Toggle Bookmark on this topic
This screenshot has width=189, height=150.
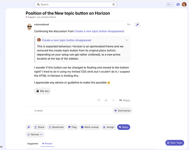pyautogui.click(x=56, y=127)
